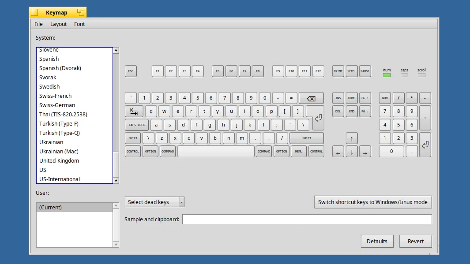Click the Revert button
The width and height of the screenshot is (470, 264).
point(415,241)
